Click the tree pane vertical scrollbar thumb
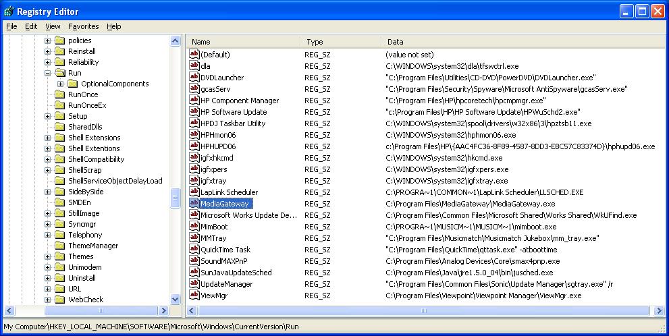Viewport: 669px width, 336px height. click(x=175, y=198)
